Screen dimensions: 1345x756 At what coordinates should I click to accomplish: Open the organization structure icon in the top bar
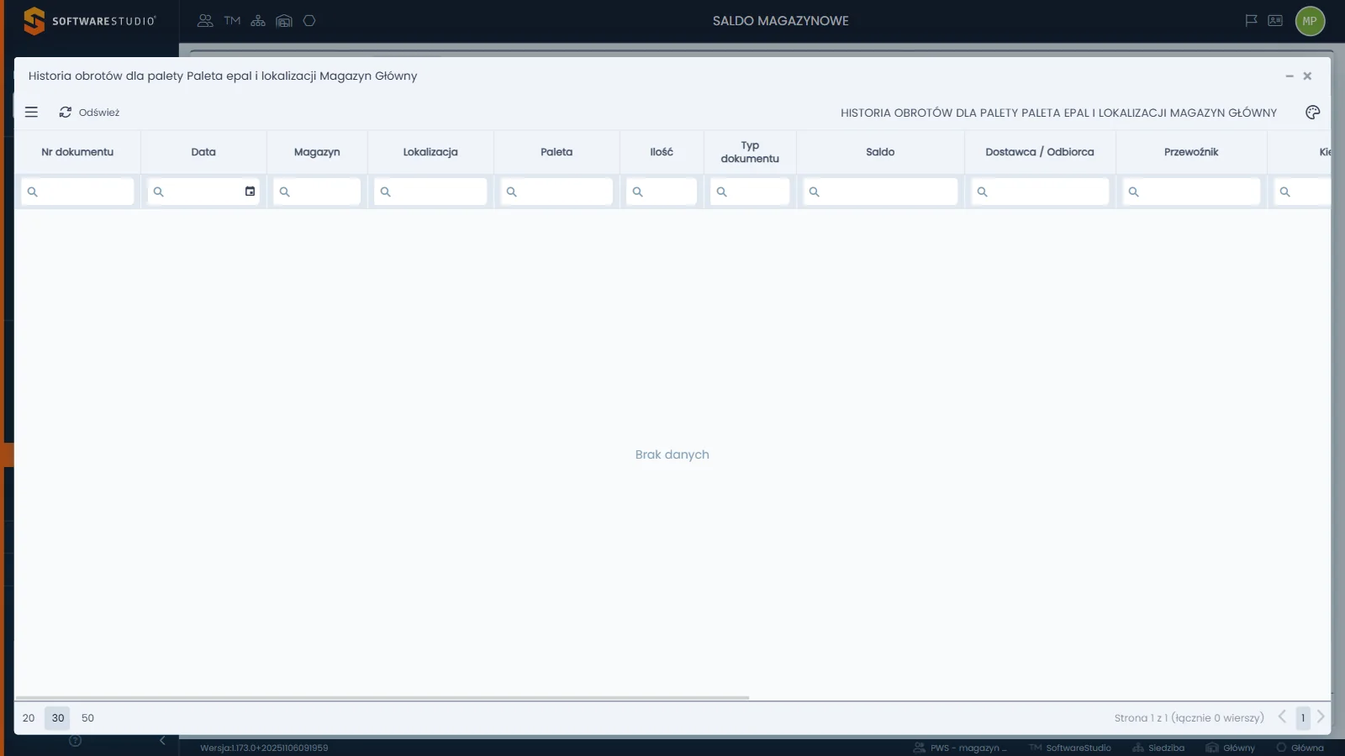(x=258, y=21)
